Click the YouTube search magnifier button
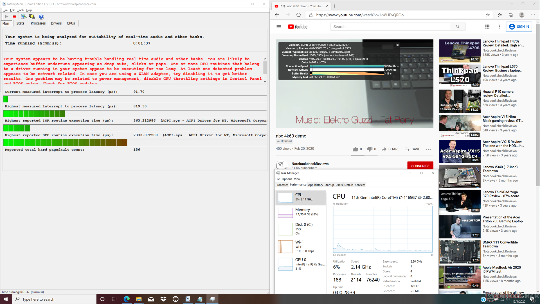This screenshot has width=540, height=304. click(458, 26)
